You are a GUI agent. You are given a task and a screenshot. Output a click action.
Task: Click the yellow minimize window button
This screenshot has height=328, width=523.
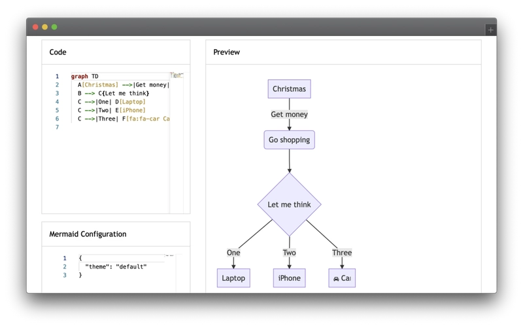(x=44, y=27)
